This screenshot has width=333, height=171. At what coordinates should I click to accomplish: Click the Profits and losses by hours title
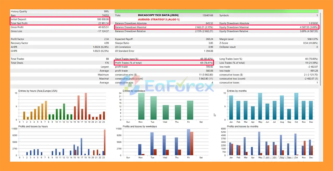tap(33, 126)
